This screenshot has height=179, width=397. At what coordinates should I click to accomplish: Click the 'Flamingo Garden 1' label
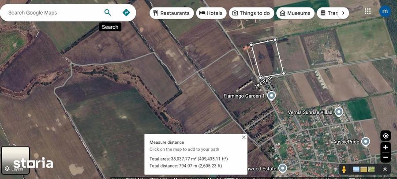pyautogui.click(x=244, y=96)
